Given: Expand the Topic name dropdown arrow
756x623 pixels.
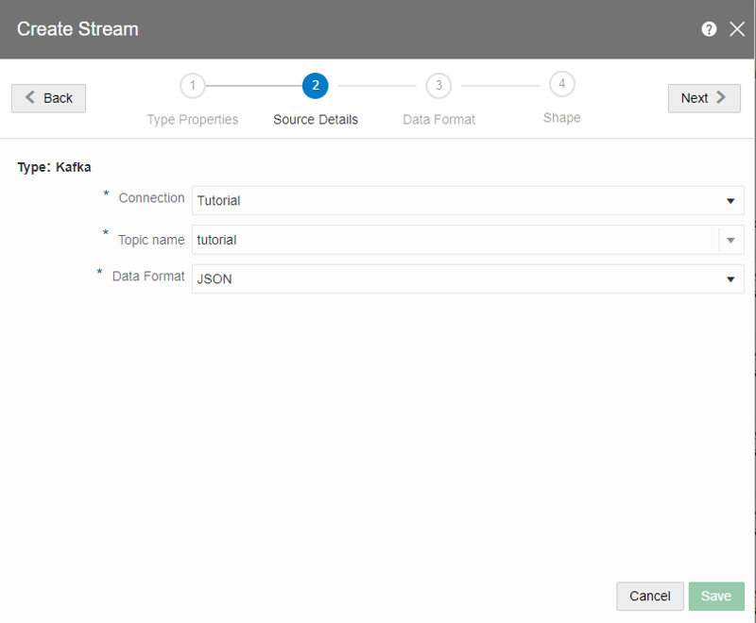Looking at the screenshot, I should point(730,241).
